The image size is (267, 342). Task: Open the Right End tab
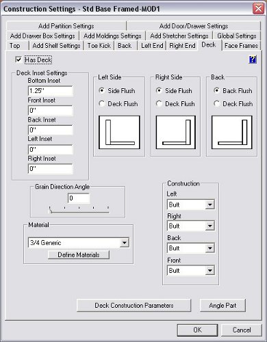coord(182,46)
